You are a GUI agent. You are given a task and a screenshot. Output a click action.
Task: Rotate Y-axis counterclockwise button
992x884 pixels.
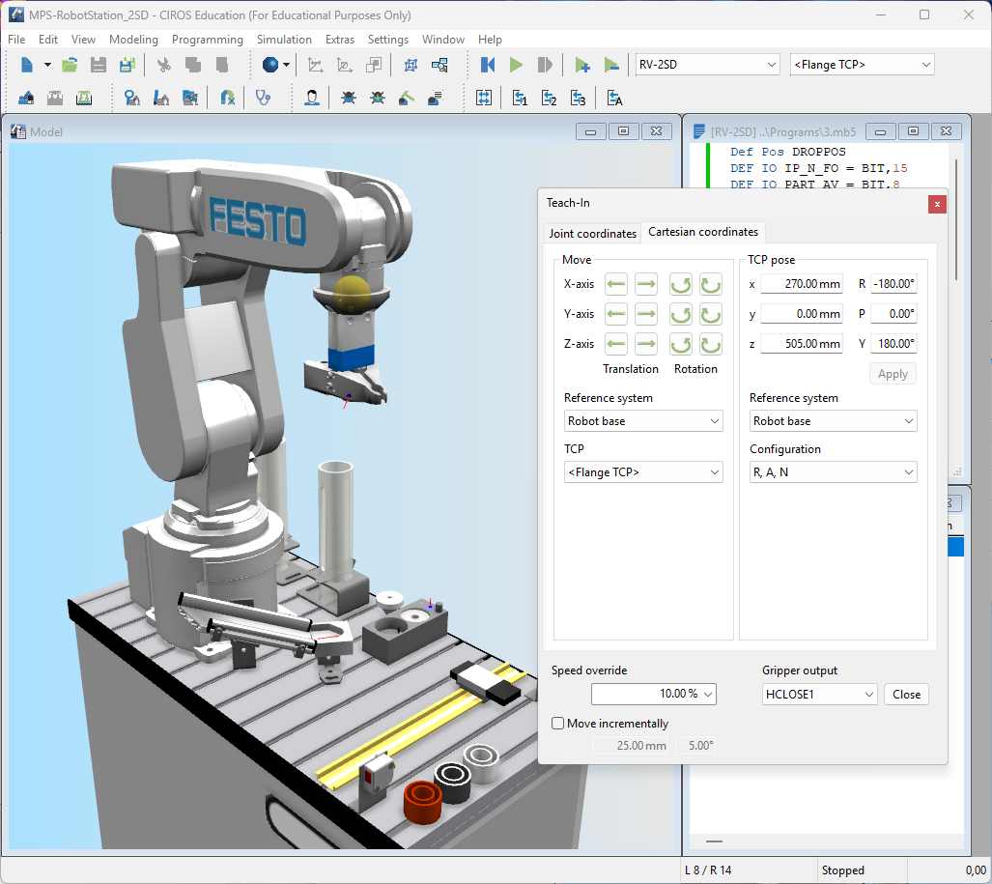click(681, 314)
